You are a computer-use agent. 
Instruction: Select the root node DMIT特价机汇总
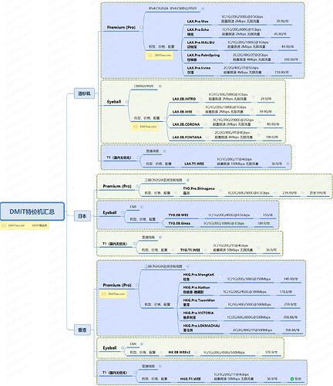click(x=32, y=212)
